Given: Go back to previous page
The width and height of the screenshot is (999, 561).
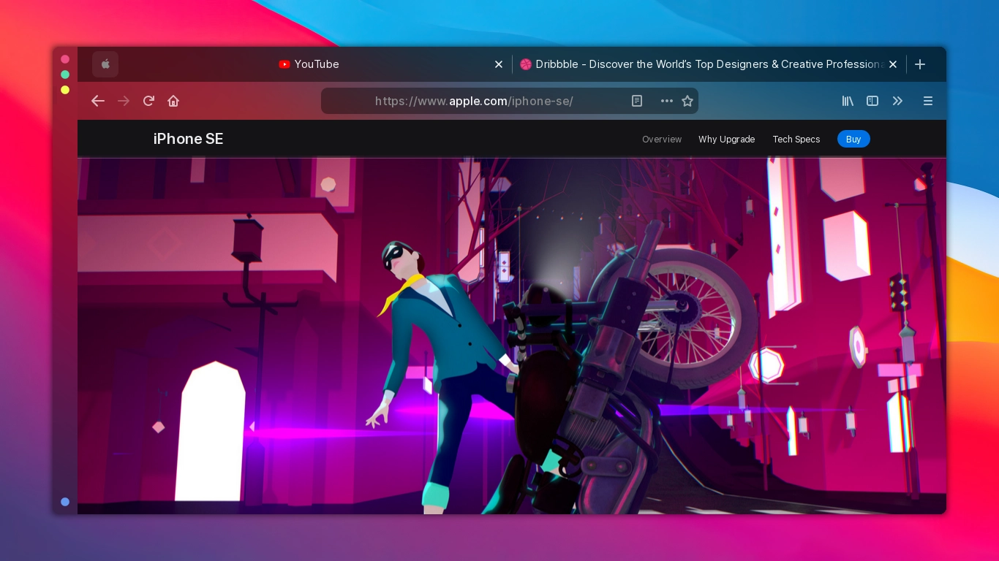Looking at the screenshot, I should (x=98, y=101).
